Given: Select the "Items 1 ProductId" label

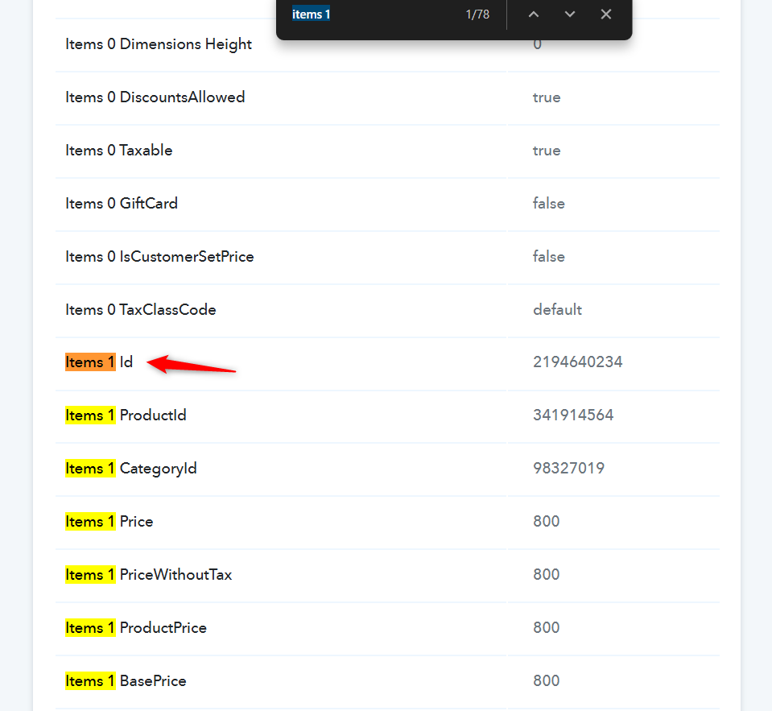Looking at the screenshot, I should 126,415.
